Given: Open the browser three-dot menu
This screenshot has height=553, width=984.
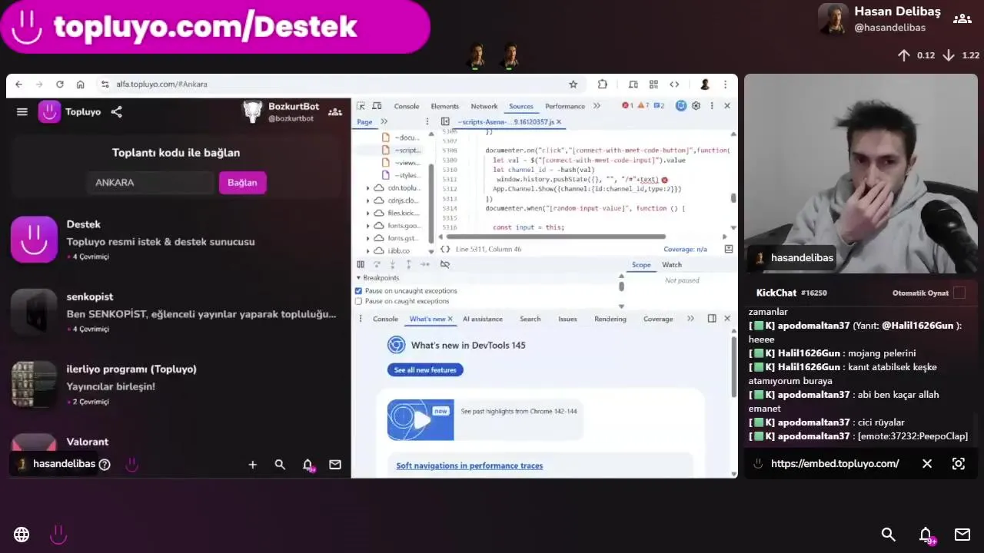Looking at the screenshot, I should click(724, 84).
